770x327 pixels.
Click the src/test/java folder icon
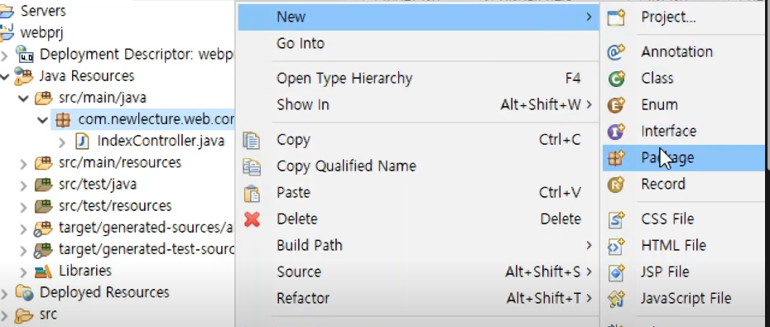click(x=43, y=184)
